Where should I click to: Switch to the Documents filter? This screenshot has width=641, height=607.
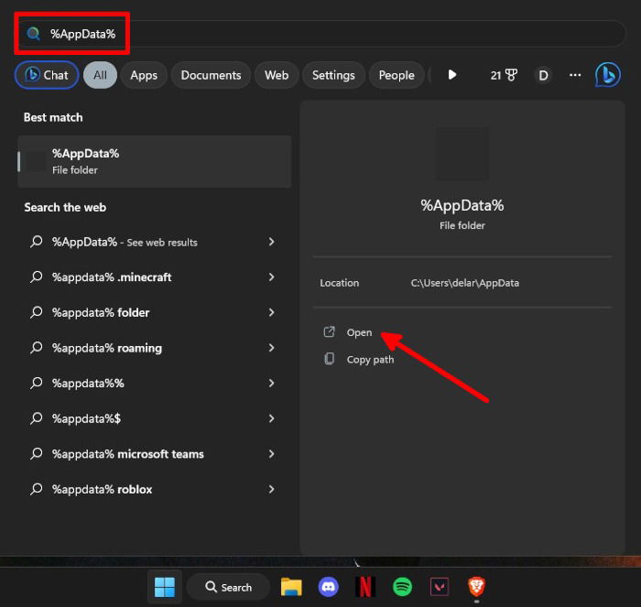tap(211, 75)
